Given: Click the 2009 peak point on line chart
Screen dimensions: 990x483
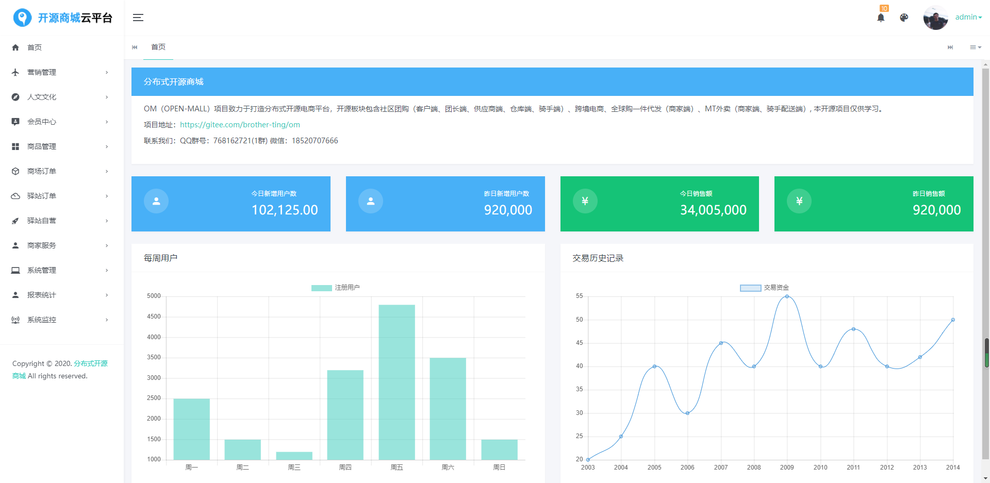Looking at the screenshot, I should click(x=787, y=296).
